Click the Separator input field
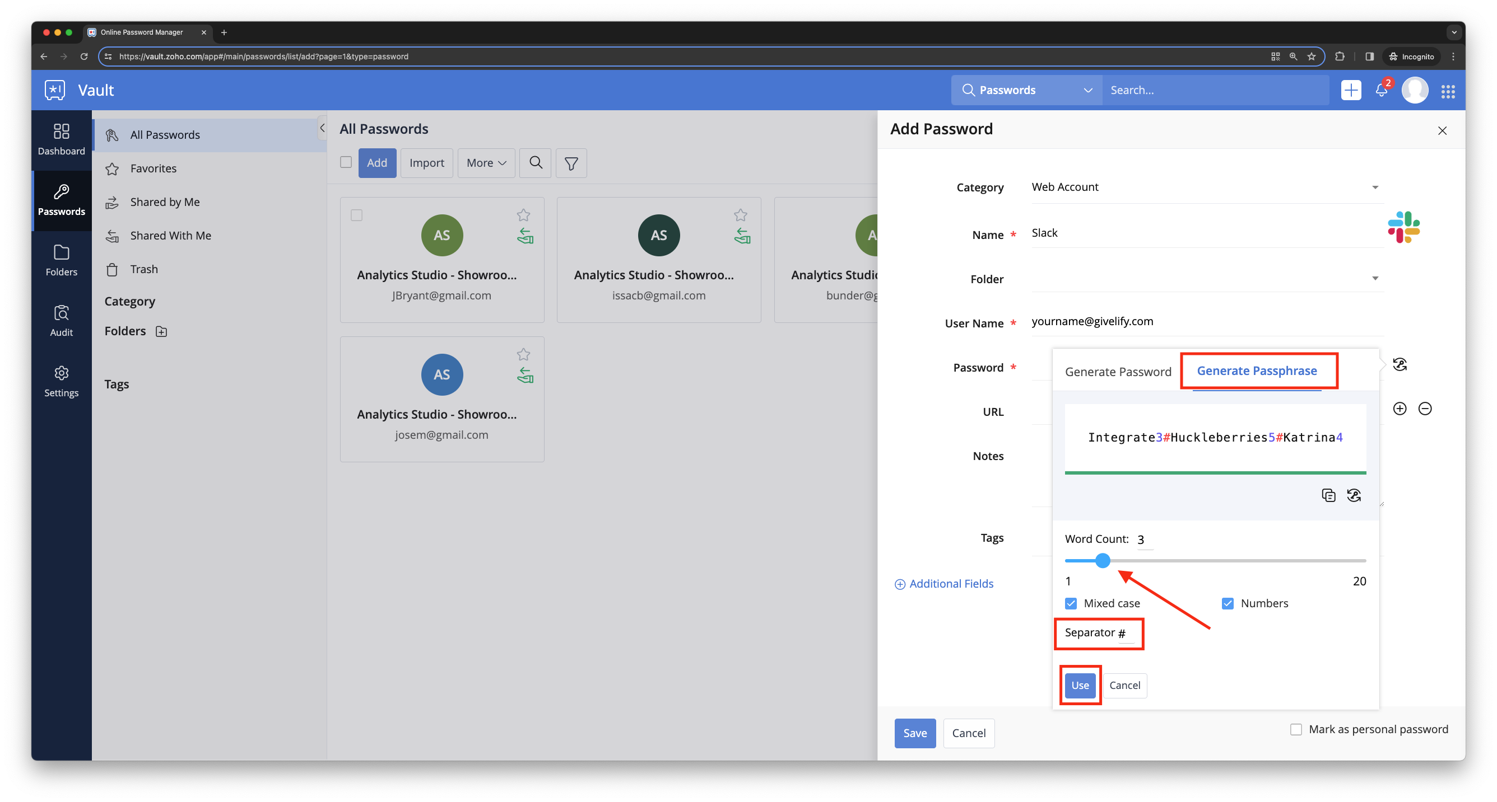This screenshot has height=802, width=1497. pos(1126,633)
